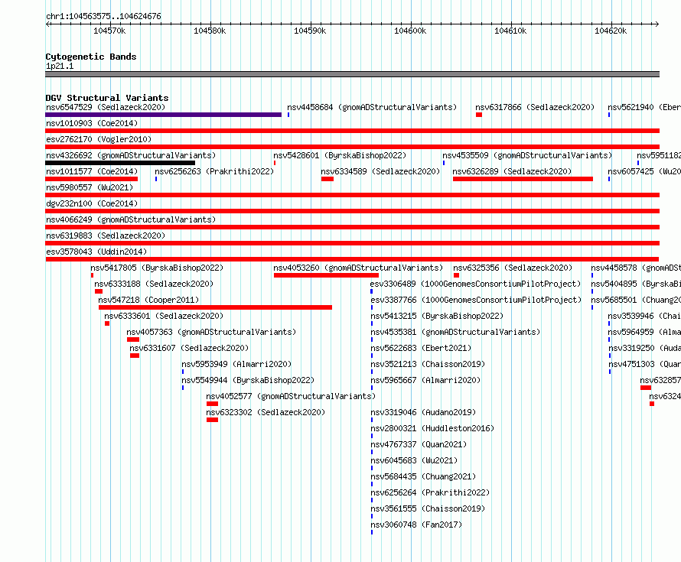The image size is (681, 562).
Task: Click the red nsv547218 variant bar
Action: (216, 307)
